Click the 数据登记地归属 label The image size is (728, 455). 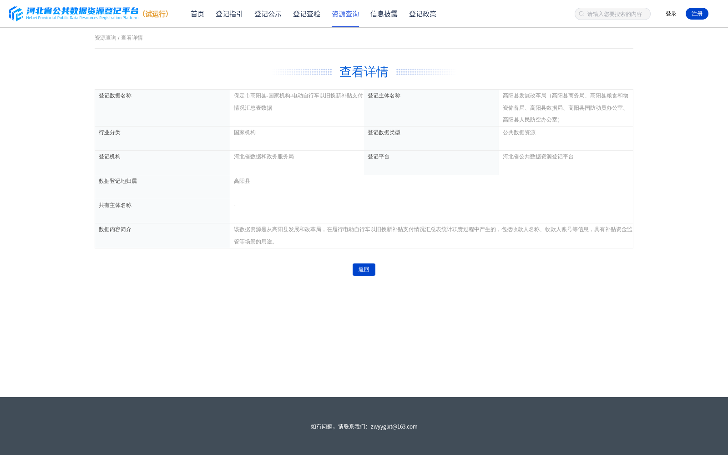pyautogui.click(x=118, y=181)
